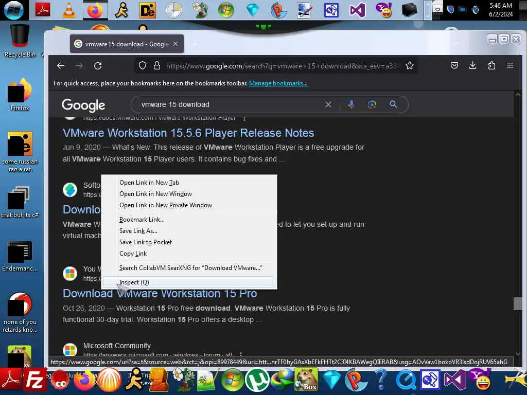This screenshot has width=527, height=395.
Task: Open the Firefox desktop shortcut
Action: [20, 95]
